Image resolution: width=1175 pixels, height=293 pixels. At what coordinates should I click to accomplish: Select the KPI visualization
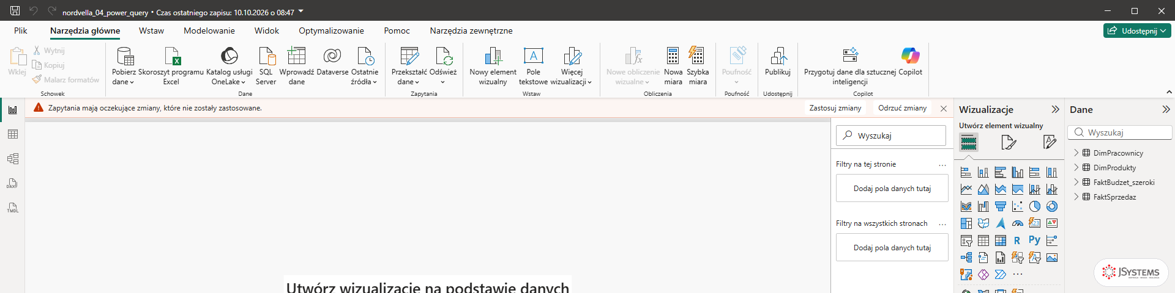click(1052, 223)
